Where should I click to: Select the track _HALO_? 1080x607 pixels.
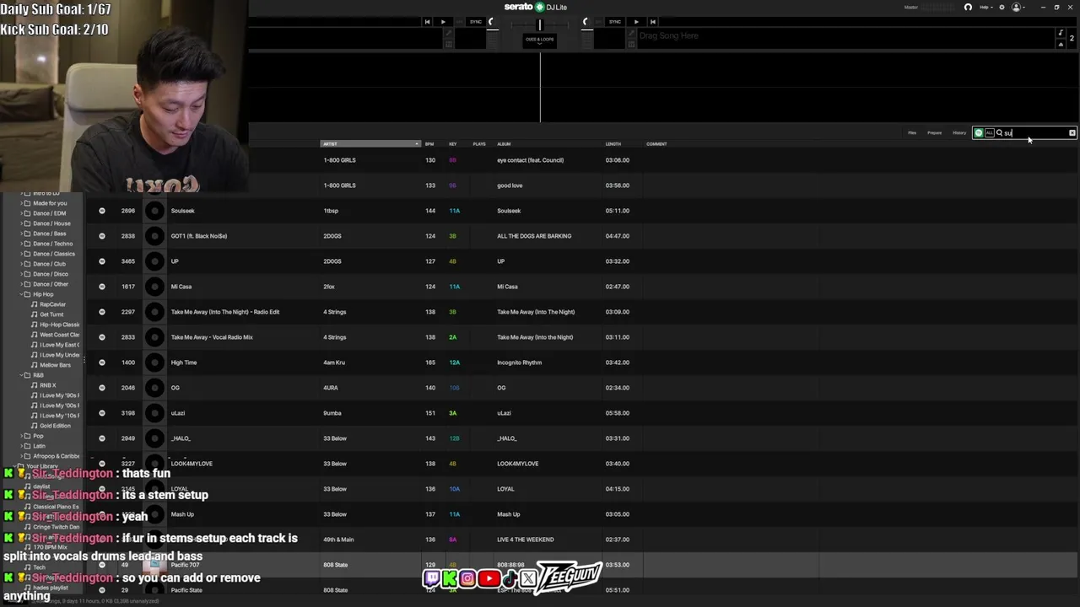coord(181,438)
